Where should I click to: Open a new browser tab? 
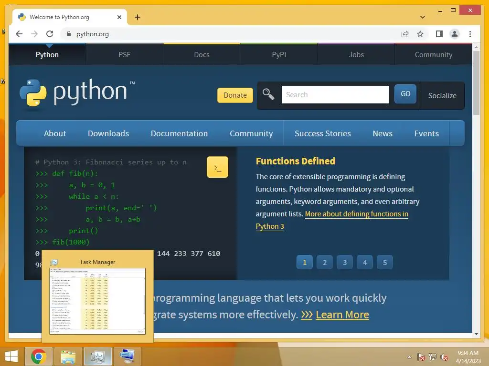[x=138, y=17]
